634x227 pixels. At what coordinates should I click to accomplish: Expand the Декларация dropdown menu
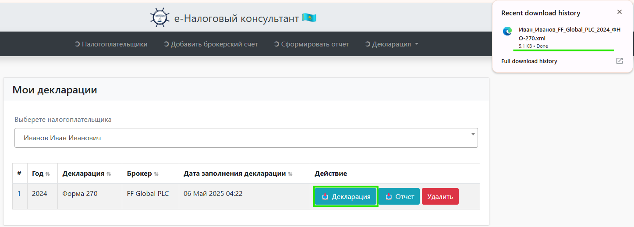coord(392,44)
